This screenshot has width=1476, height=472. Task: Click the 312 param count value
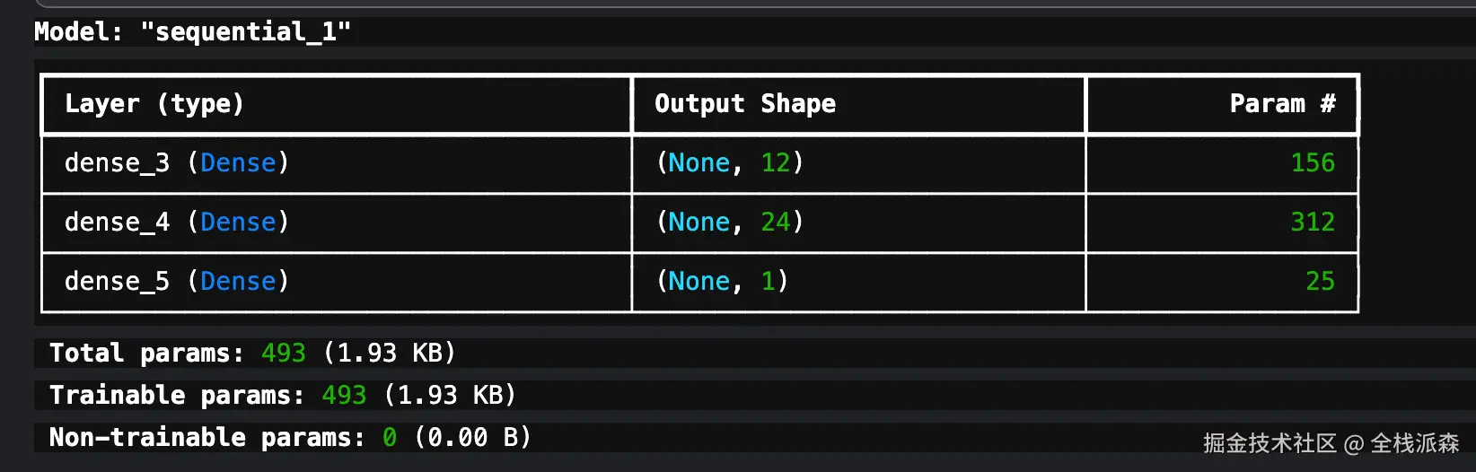tap(1312, 223)
